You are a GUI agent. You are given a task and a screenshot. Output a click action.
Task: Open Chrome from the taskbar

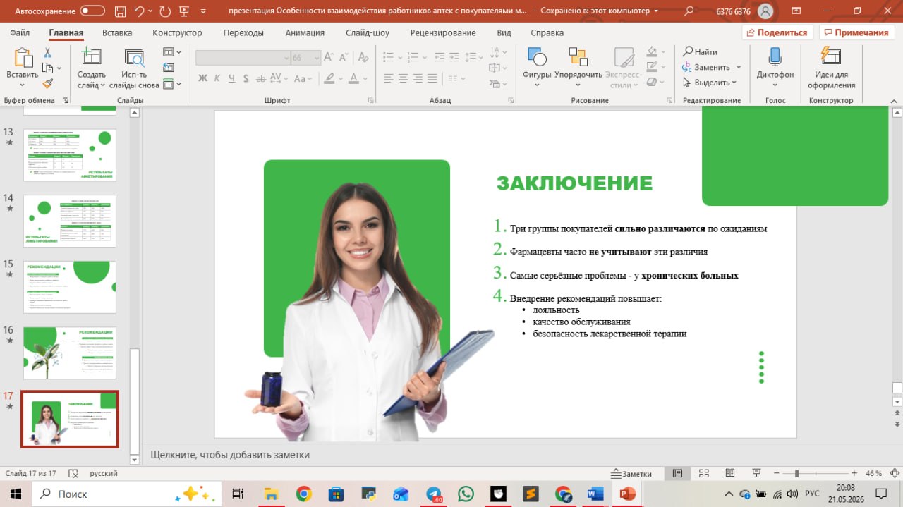(304, 494)
